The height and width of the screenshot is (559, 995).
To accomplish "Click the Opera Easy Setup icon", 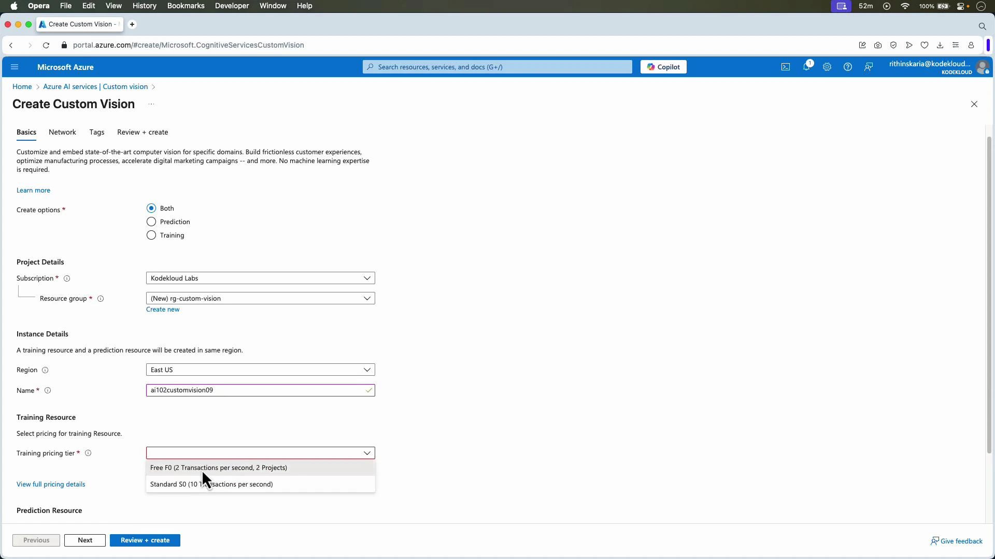I will tap(956, 45).
